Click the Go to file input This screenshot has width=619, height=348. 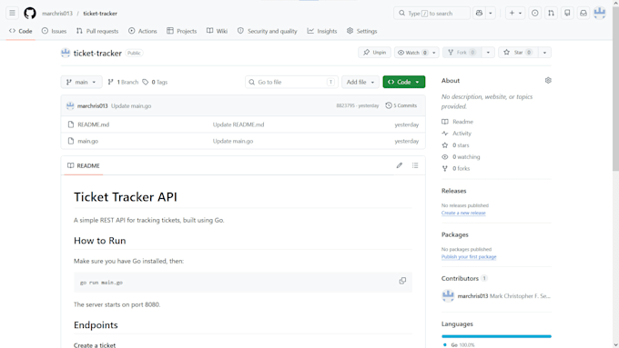point(291,82)
